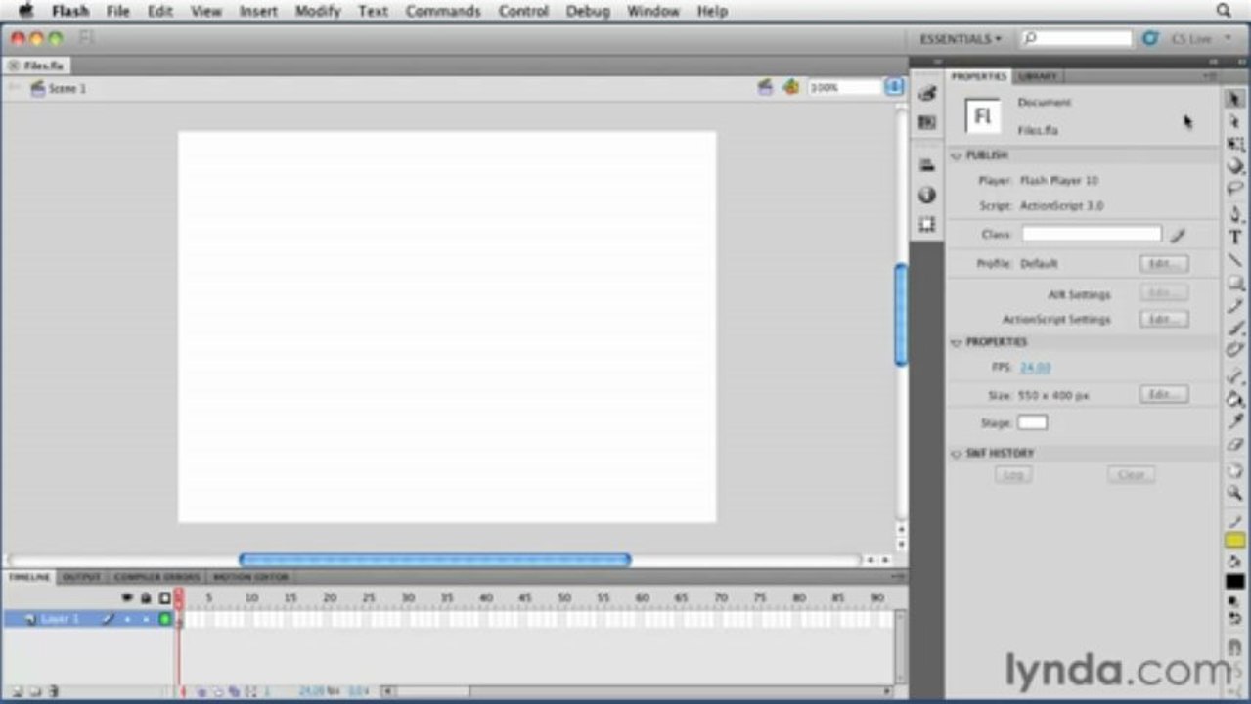1251x704 pixels.
Task: Open the Info panel icon in collapsed dock
Action: point(927,195)
